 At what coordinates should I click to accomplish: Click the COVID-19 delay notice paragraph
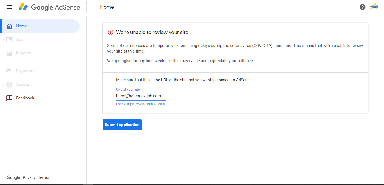[x=235, y=48]
